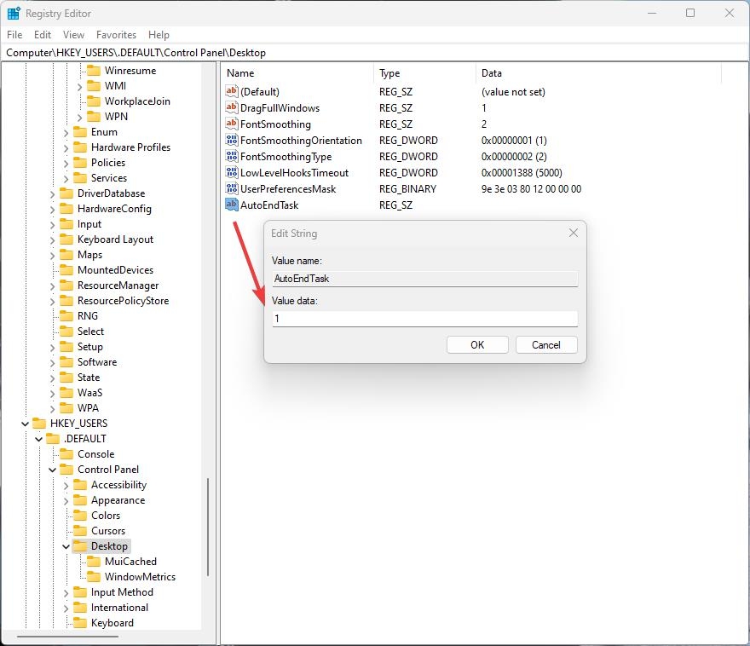Image resolution: width=750 pixels, height=646 pixels.
Task: Click the Keyboard folder icon
Action: pyautogui.click(x=80, y=623)
